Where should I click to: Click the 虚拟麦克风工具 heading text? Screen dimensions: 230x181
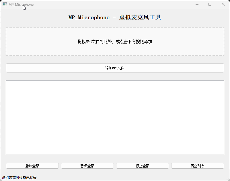pyautogui.click(x=140, y=17)
